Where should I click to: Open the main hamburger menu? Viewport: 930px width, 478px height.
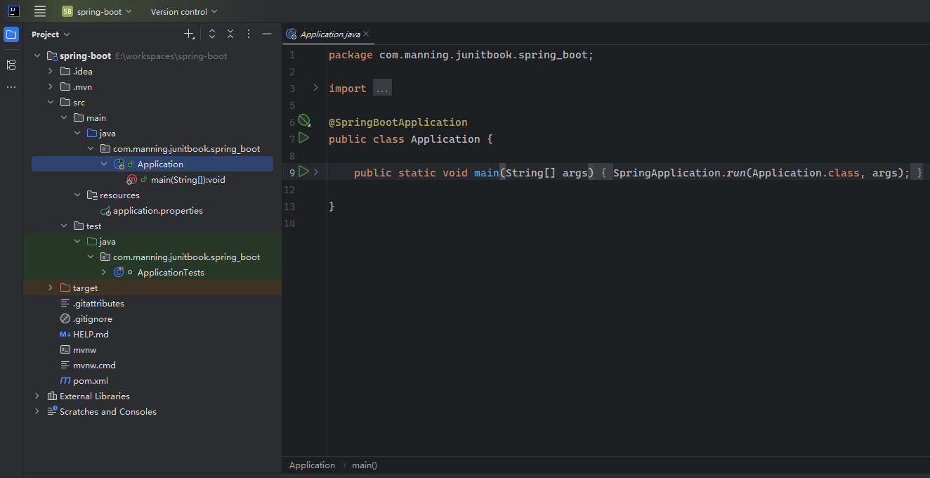(40, 11)
